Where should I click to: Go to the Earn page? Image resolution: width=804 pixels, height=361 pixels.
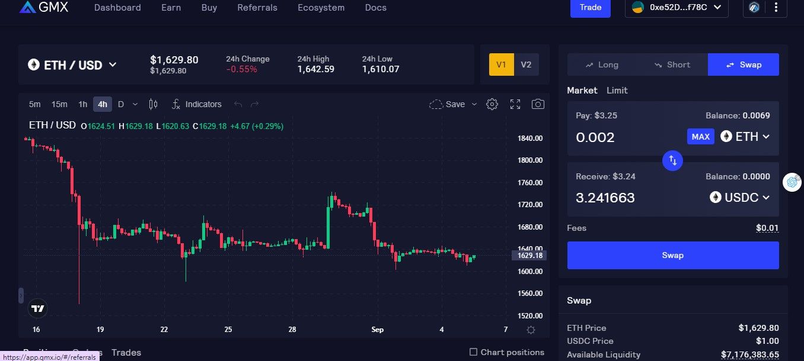click(x=171, y=8)
